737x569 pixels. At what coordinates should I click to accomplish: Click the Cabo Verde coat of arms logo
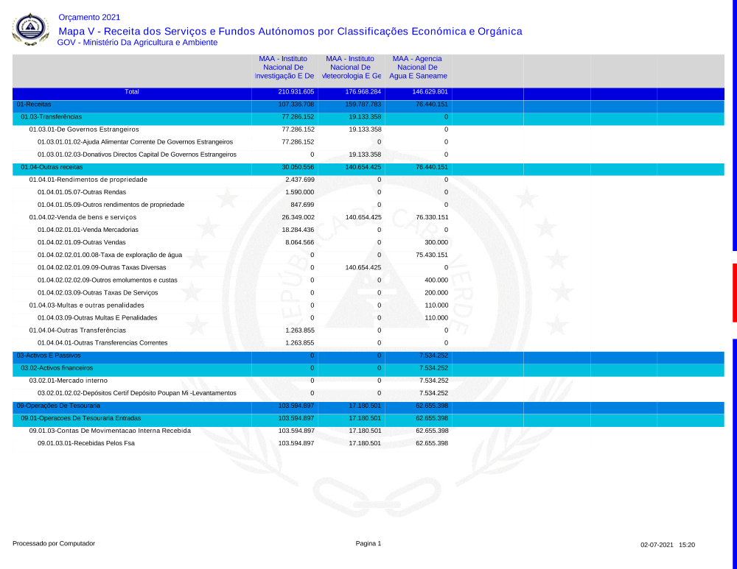pyautogui.click(x=30, y=29)
